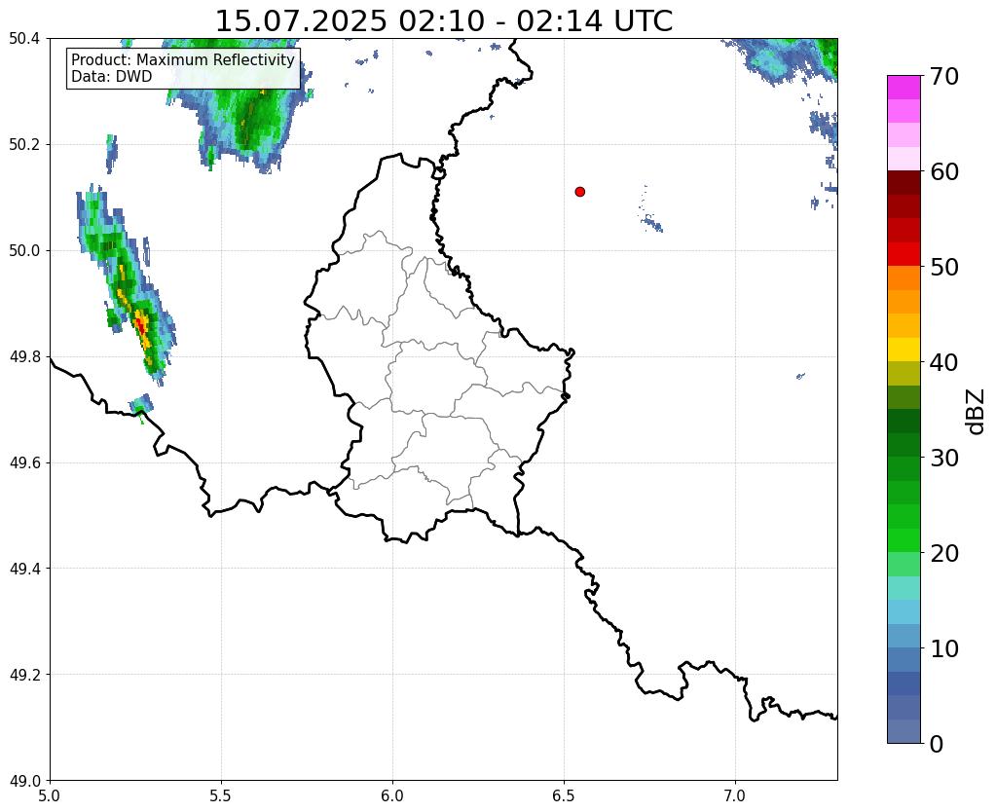Click the 49.2 latitude tick label
The height and width of the screenshot is (812, 996).
pyautogui.click(x=24, y=675)
